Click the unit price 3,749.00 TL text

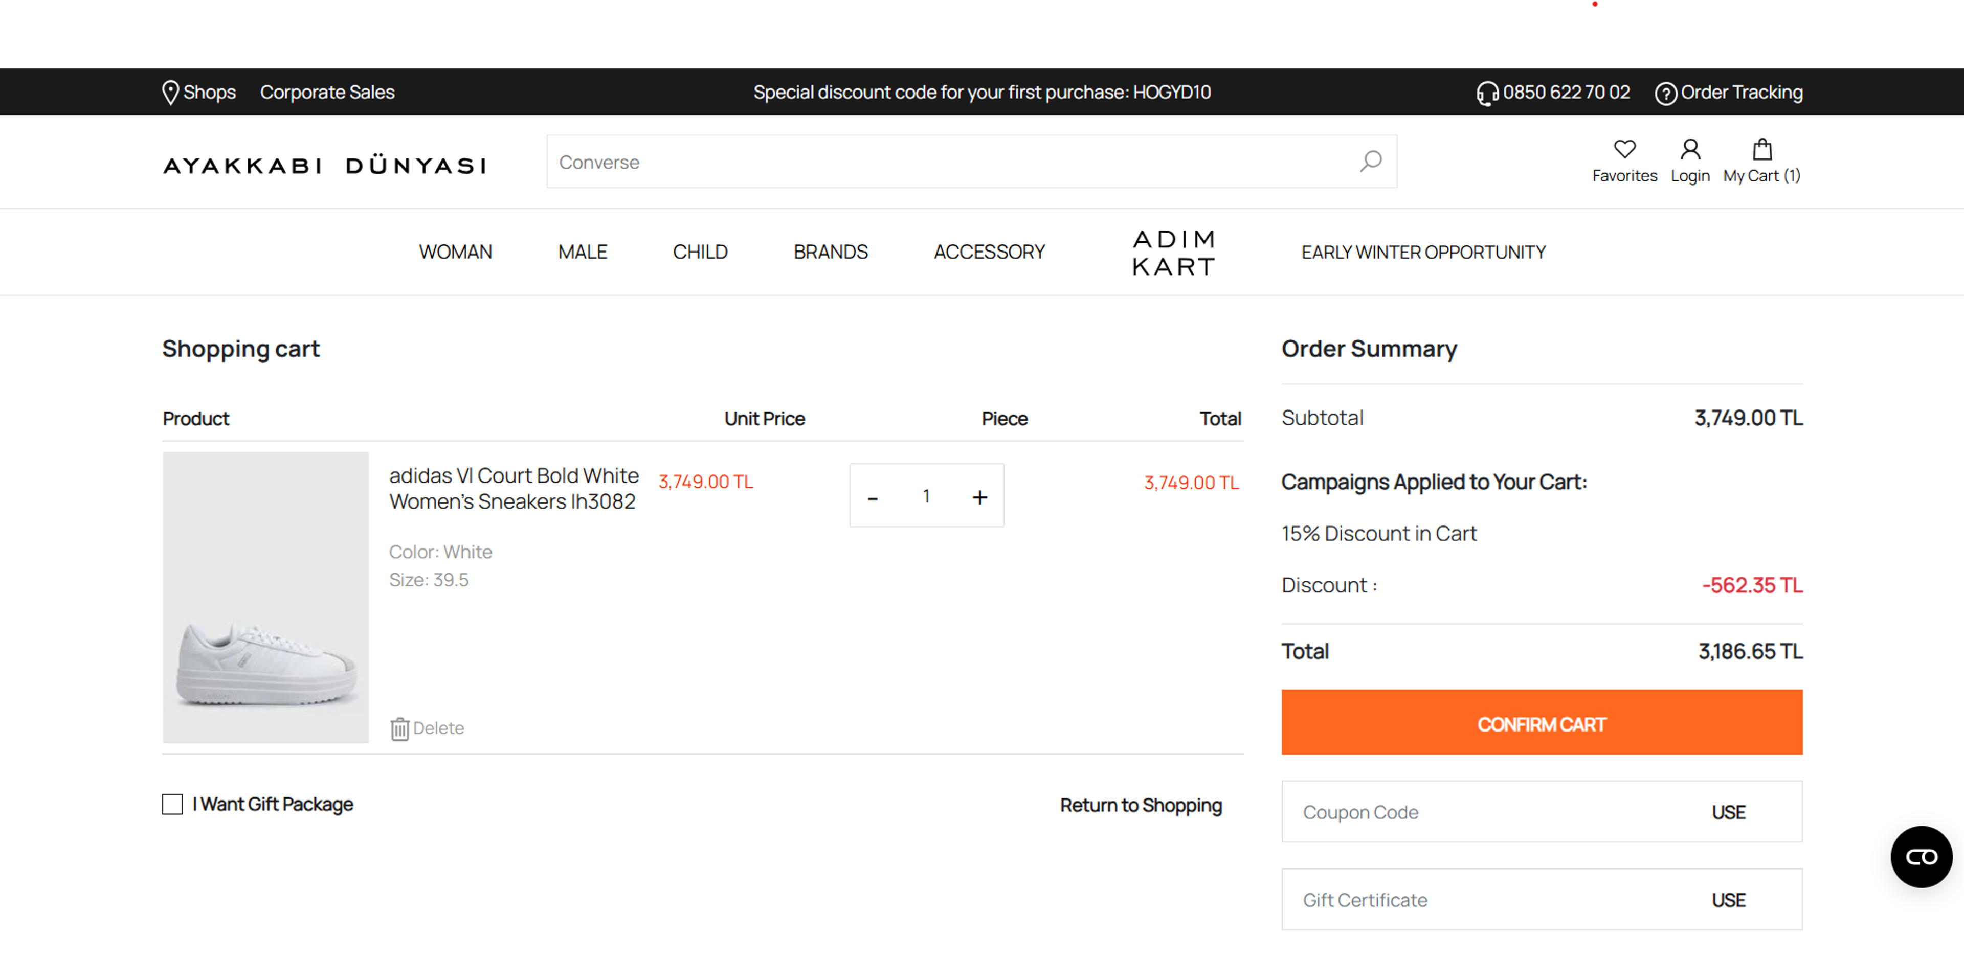(705, 482)
